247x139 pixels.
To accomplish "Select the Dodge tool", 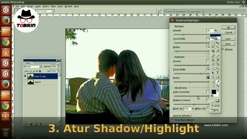I will click(218, 68).
